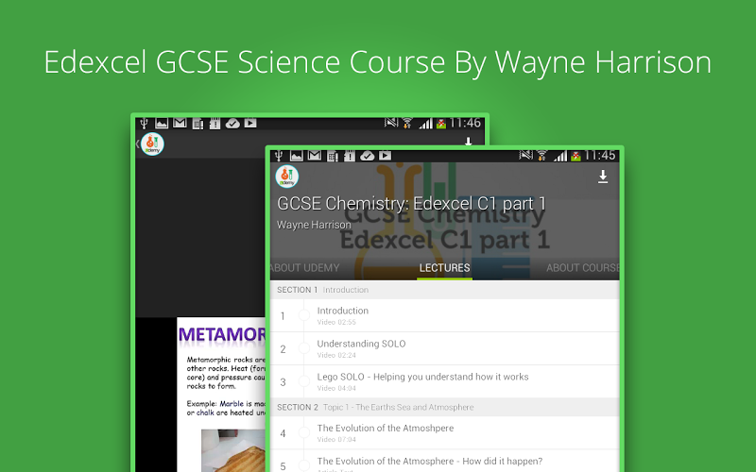Tap battery icon in front status bar
Screen dimensions: 756x472
click(x=576, y=156)
